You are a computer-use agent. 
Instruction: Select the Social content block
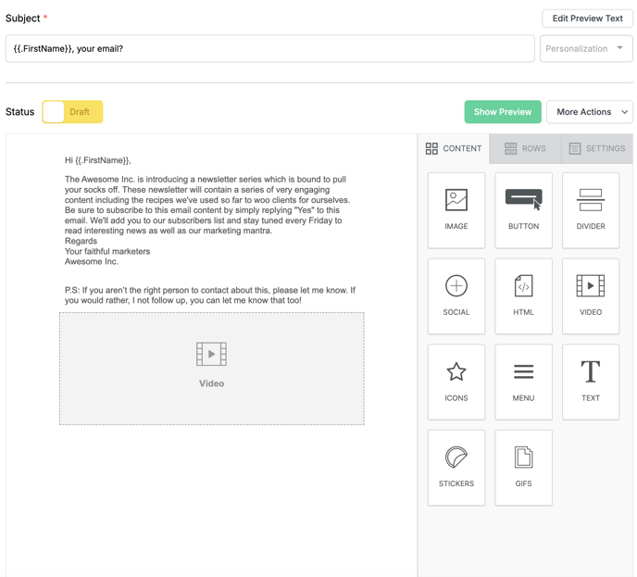coord(456,296)
